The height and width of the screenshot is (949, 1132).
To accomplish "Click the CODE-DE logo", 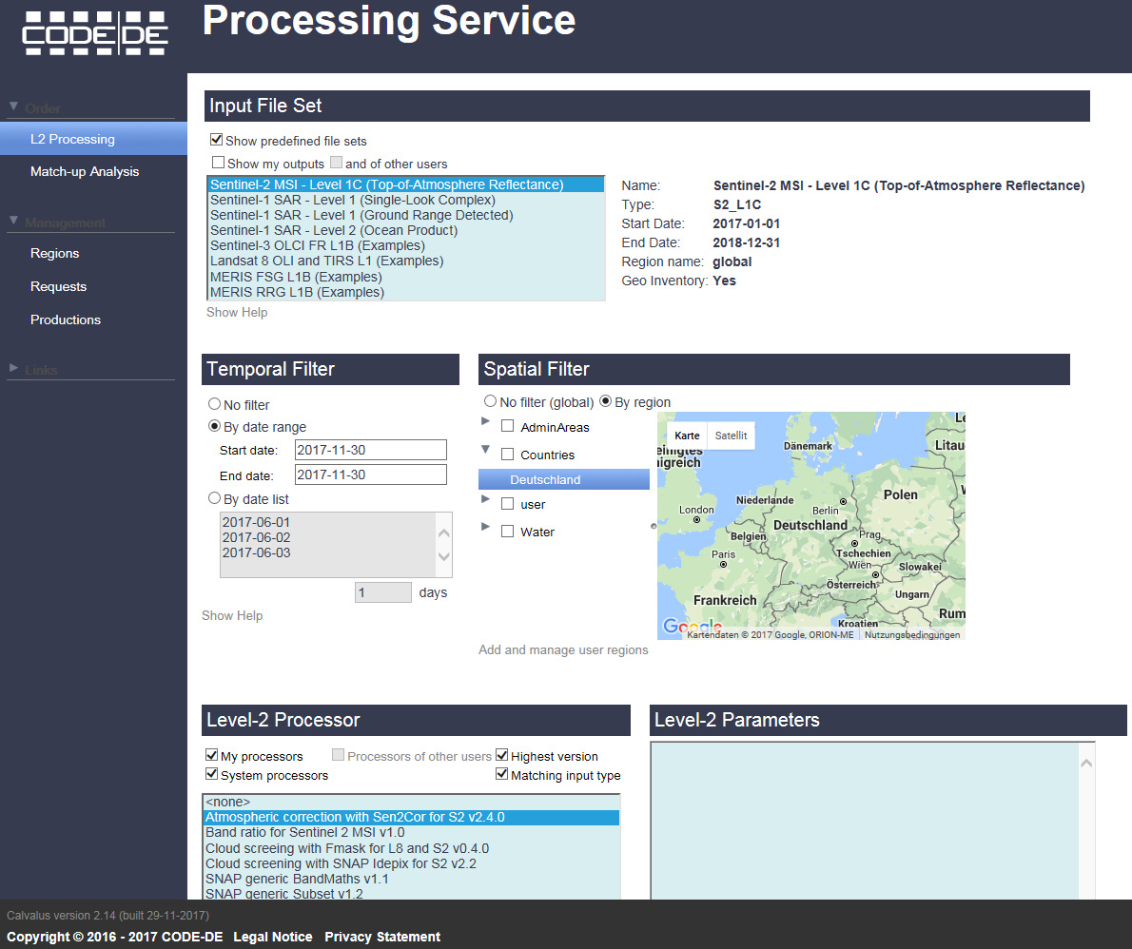I will pyautogui.click(x=95, y=32).
